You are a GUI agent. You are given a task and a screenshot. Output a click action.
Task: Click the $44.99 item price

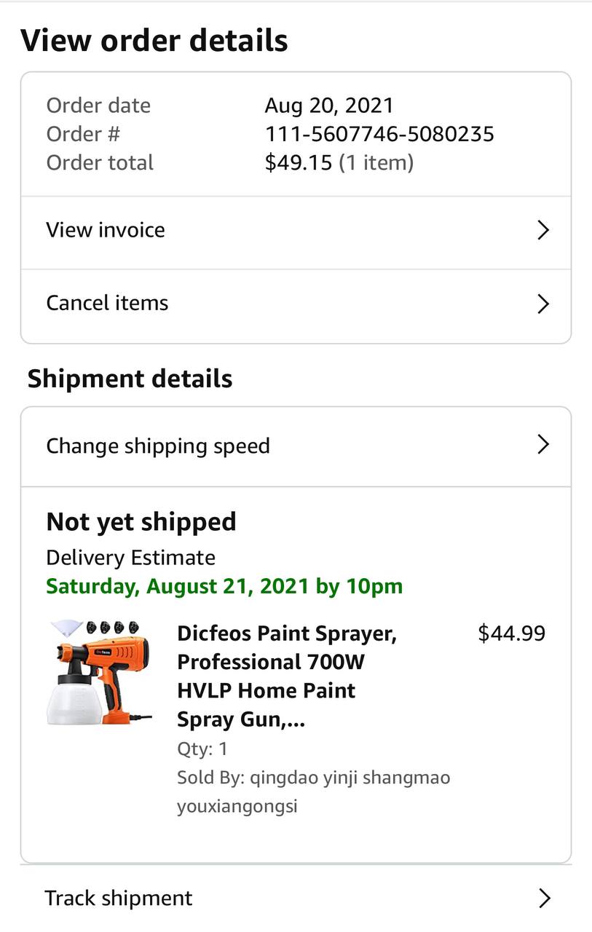(x=511, y=633)
